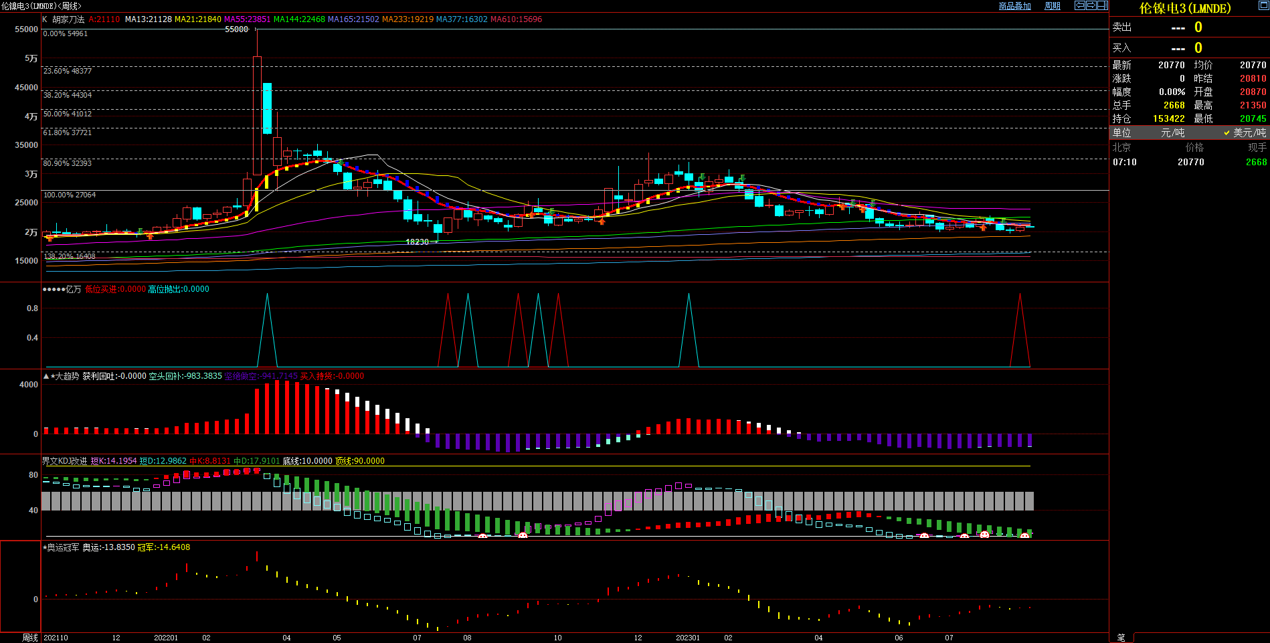
Task: Open the 周期 period selector
Action: (1053, 6)
